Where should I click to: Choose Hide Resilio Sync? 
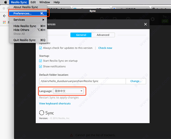[28, 26]
